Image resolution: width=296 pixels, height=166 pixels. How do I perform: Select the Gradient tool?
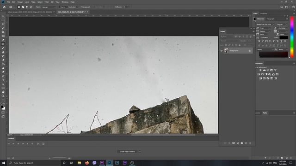click(3, 64)
